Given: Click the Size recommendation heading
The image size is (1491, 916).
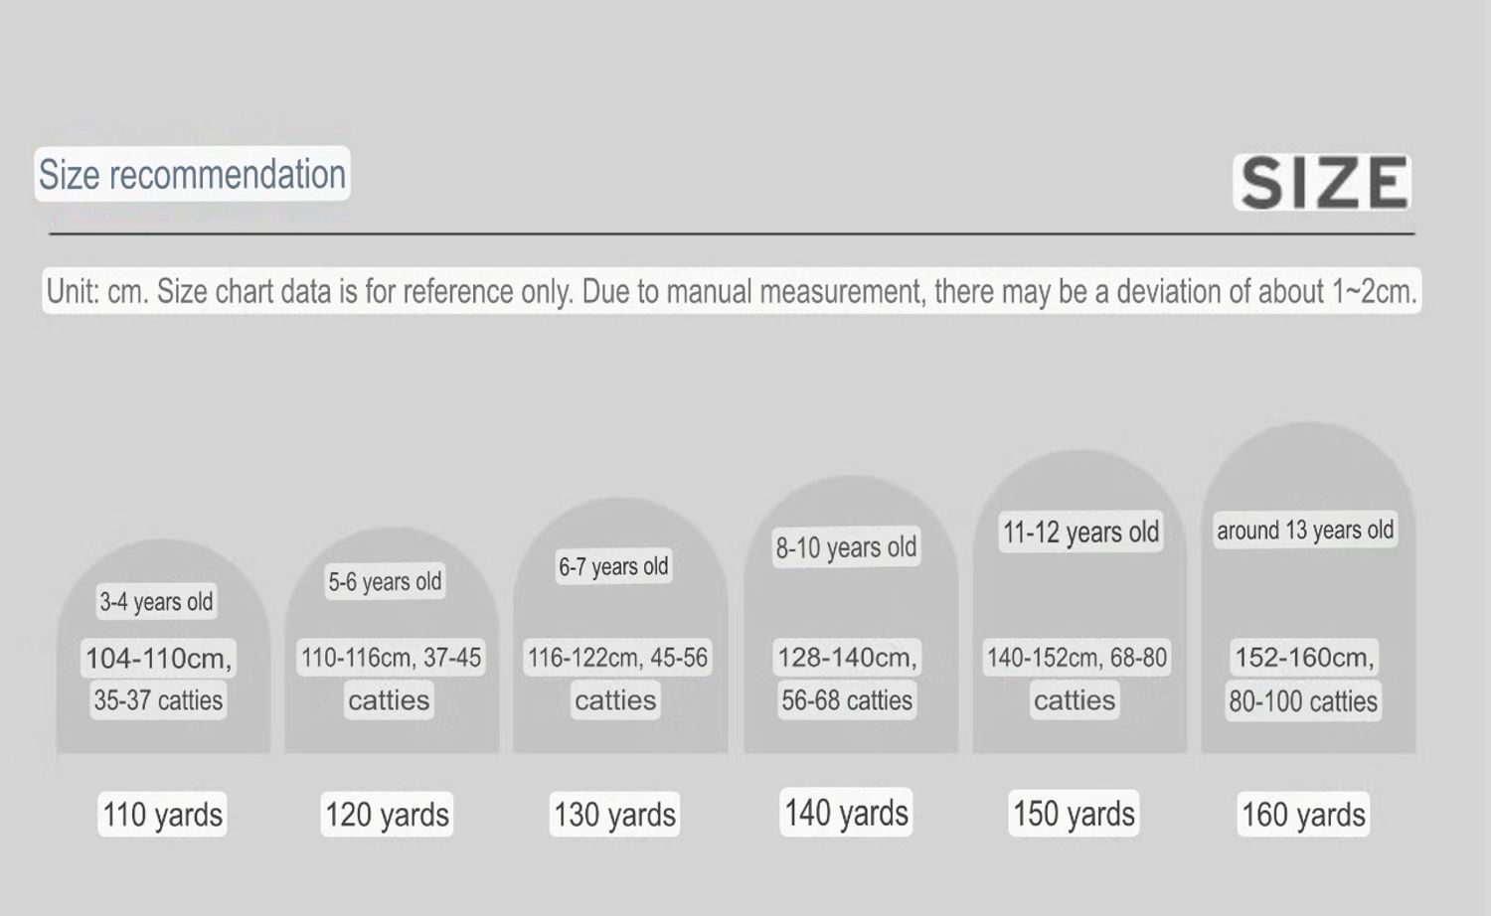Looking at the screenshot, I should coord(192,174).
